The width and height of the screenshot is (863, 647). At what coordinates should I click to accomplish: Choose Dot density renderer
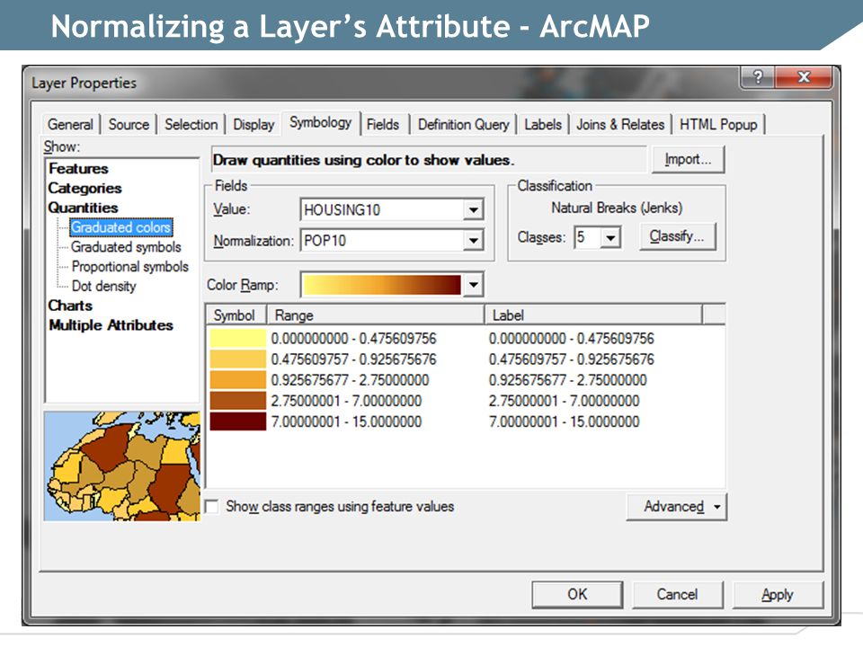coord(103,286)
